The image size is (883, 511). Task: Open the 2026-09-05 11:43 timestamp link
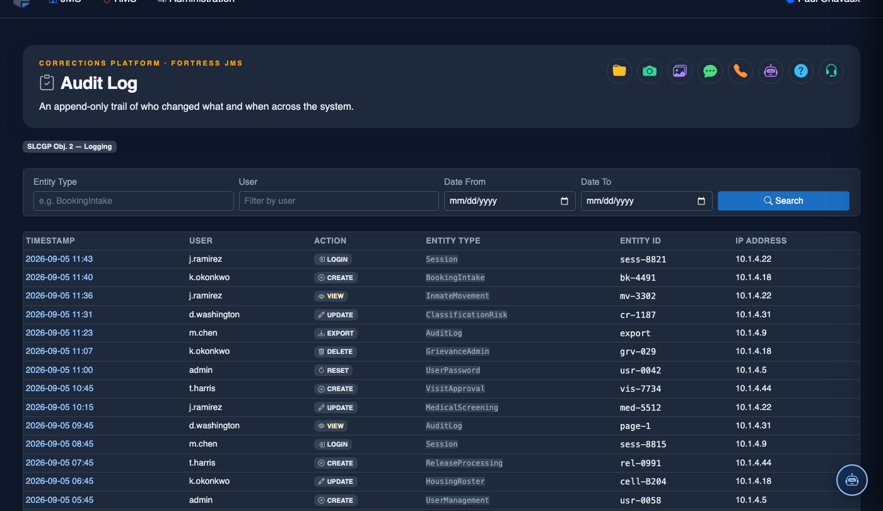coord(59,259)
